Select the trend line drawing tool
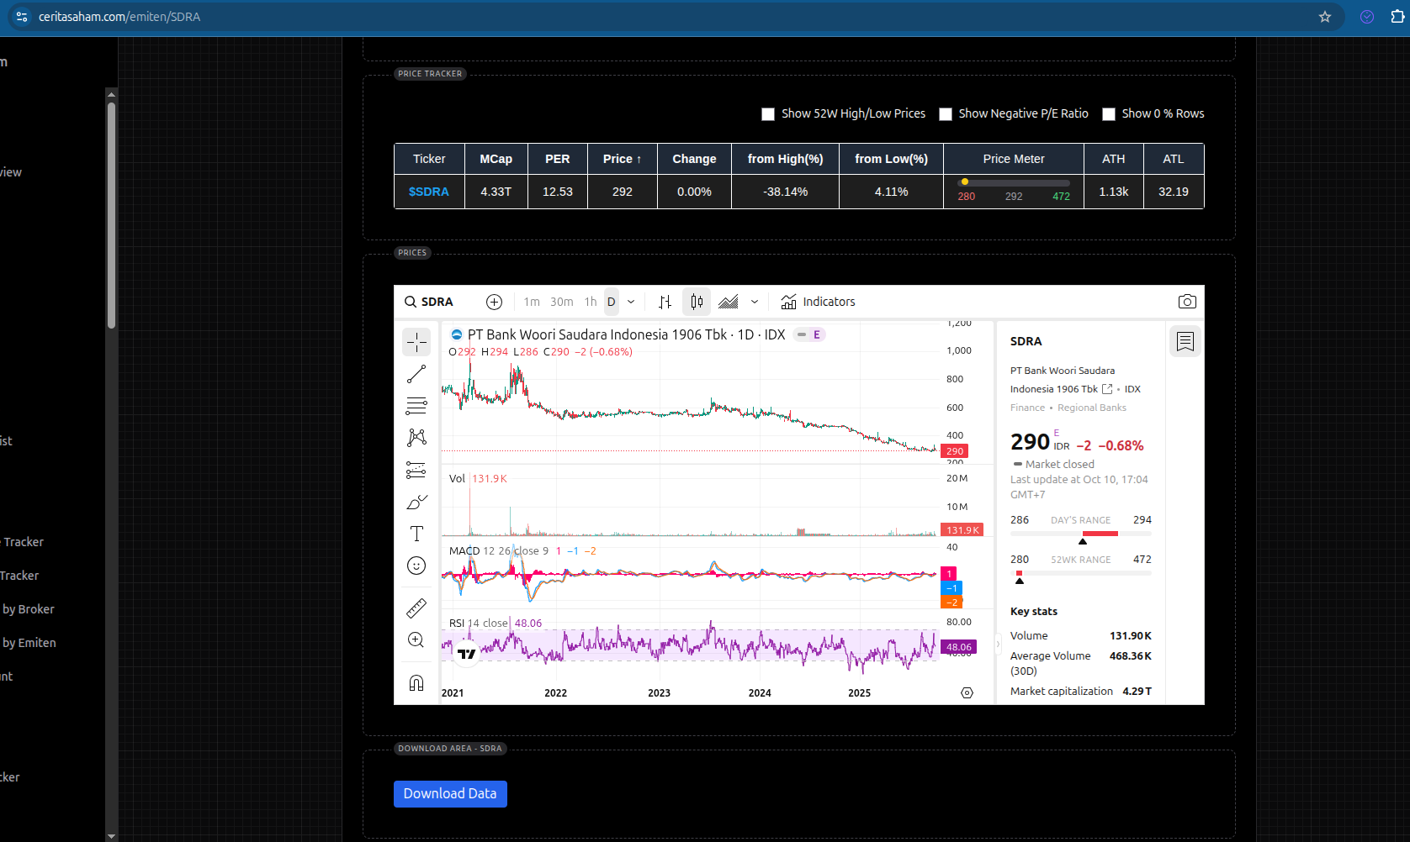 pos(416,374)
